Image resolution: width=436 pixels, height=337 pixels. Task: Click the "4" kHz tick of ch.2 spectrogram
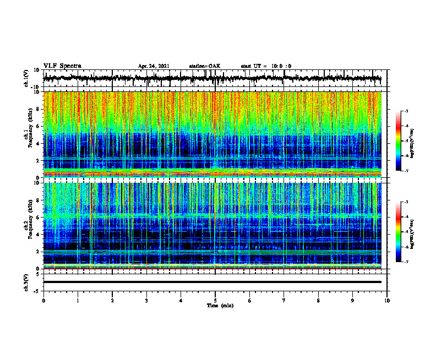tap(38, 235)
